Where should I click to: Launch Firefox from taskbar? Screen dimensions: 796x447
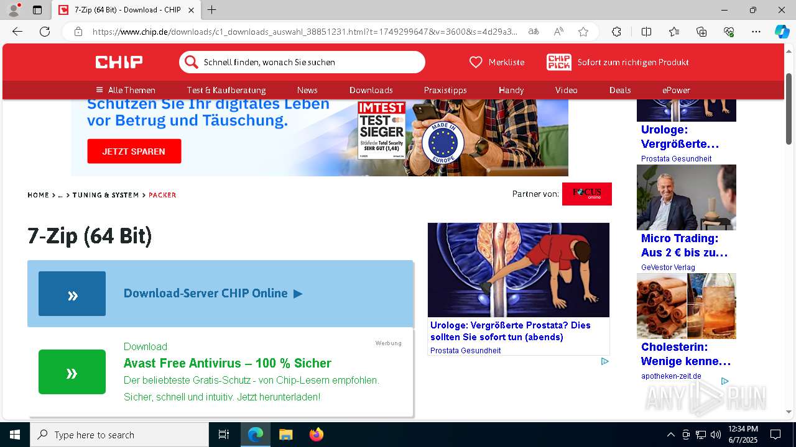[317, 435]
